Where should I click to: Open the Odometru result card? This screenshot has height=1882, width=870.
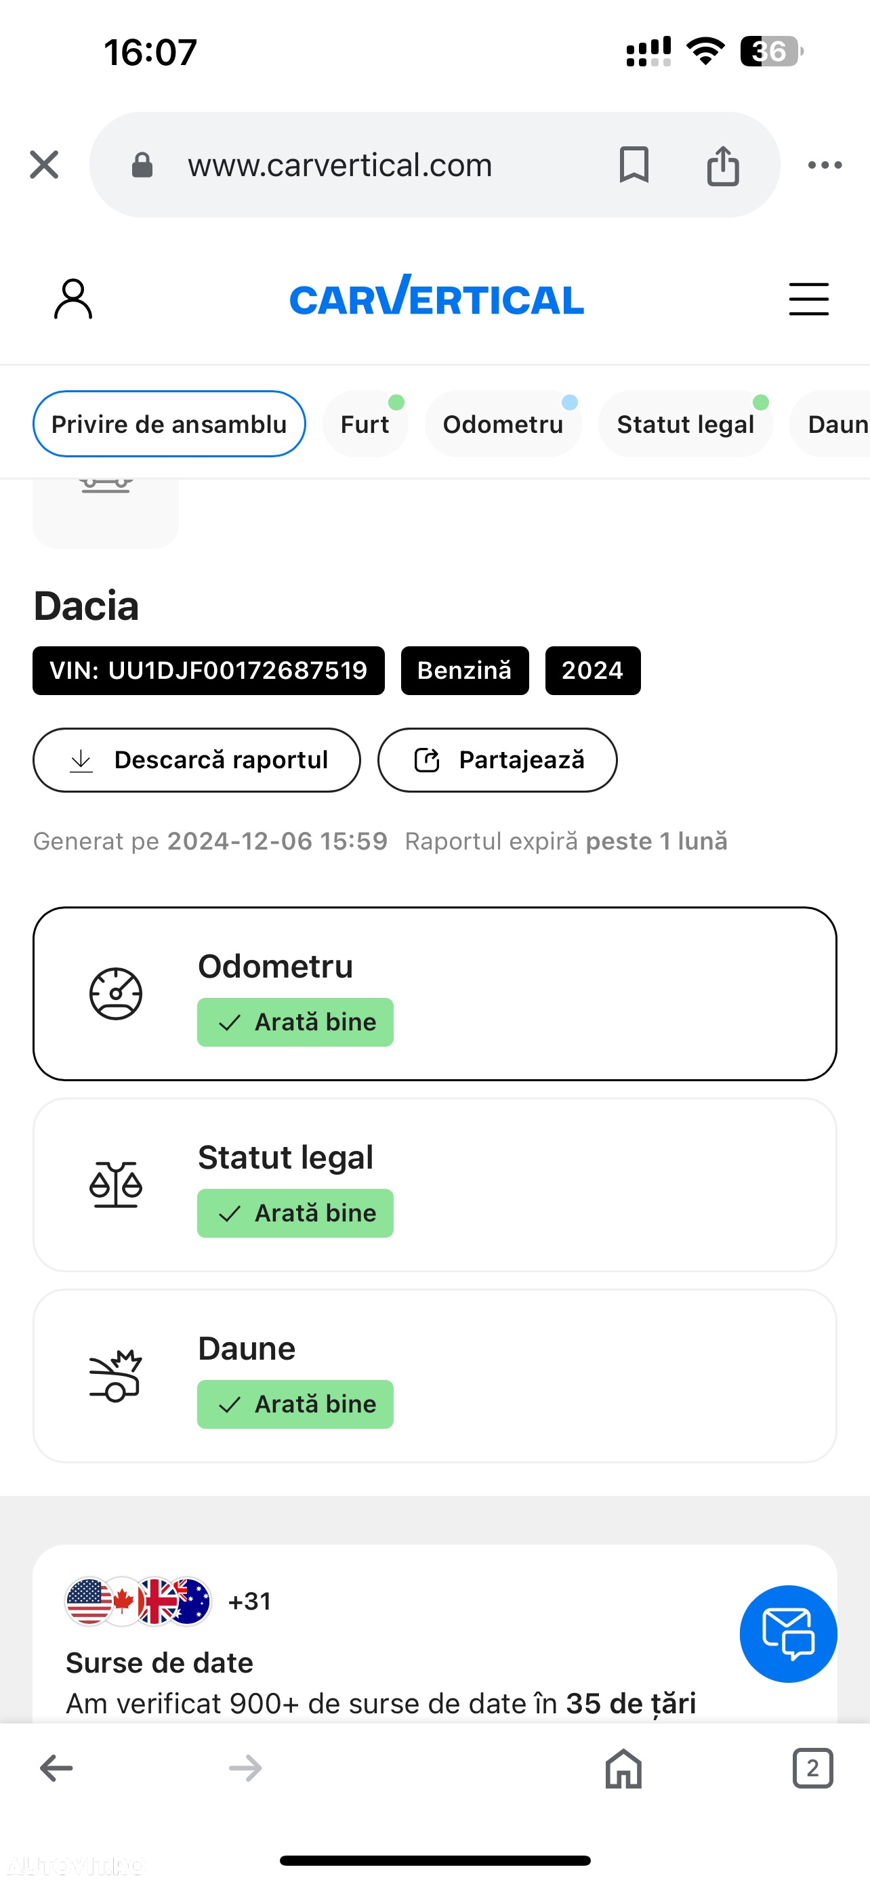click(x=434, y=994)
